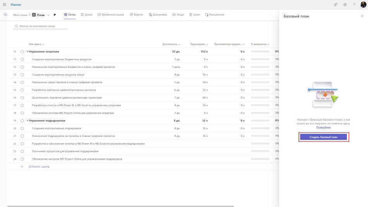368x207 pixels.
Task: Toggle the left navigation pane icon
Action: [x=5, y=15]
